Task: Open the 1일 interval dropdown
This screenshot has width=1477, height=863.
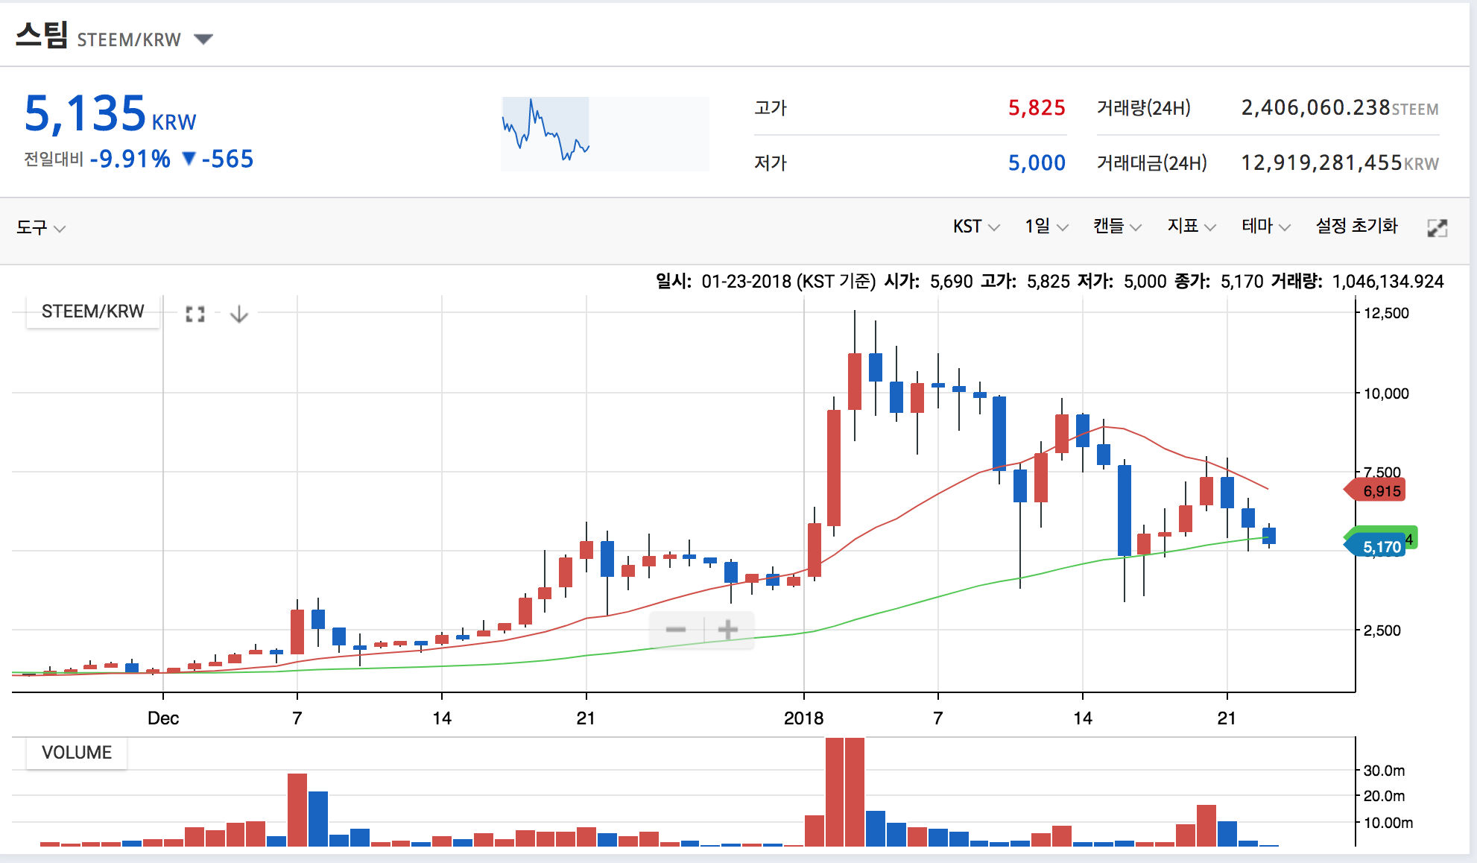Action: (1046, 227)
